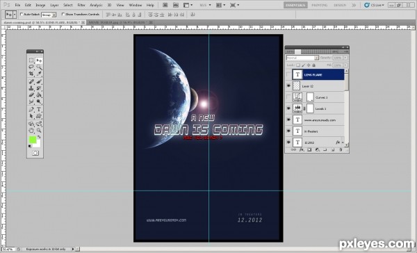Screen dimensions: 417x253
Task: Toggle lock all padlock icon
Action: (x=314, y=65)
